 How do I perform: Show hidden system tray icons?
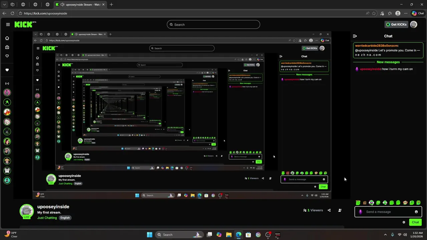385,235
